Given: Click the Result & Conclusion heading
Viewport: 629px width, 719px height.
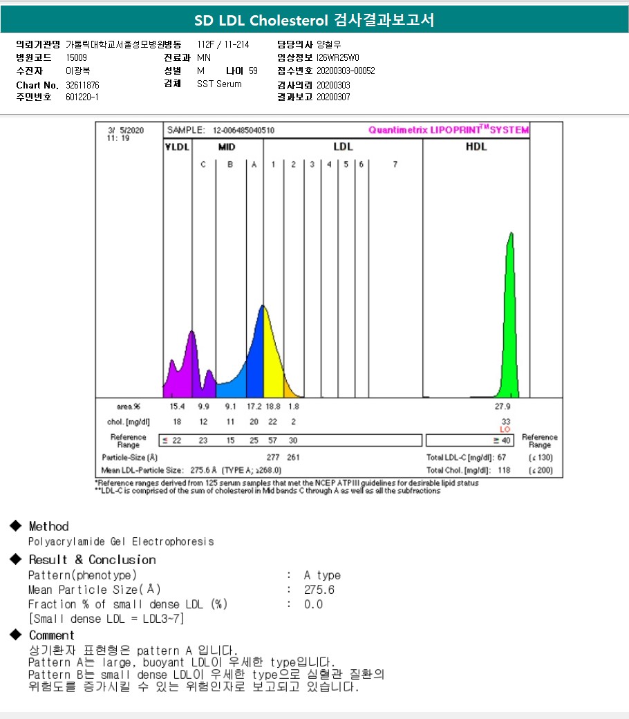Looking at the screenshot, I should pos(92,560).
